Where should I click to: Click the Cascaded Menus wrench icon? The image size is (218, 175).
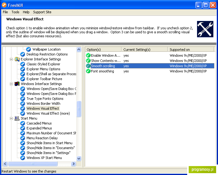tap(23, 123)
